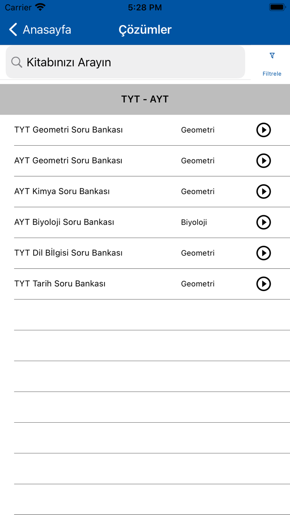Play AYT Biyoloji Soru Bankası solution video

263,222
